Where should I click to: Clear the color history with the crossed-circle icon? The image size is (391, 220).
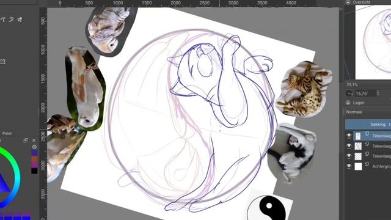pyautogui.click(x=34, y=147)
